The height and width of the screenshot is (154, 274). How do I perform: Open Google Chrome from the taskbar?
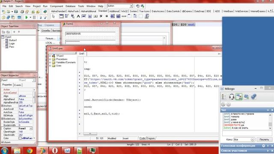[x=30, y=151]
